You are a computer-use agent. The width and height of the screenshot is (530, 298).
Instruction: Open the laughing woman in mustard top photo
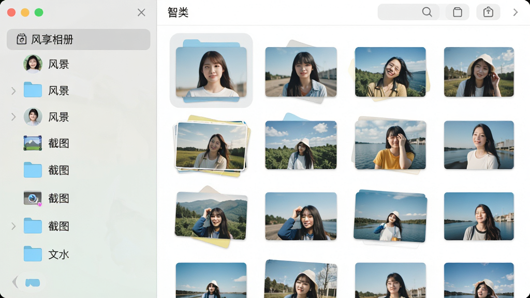[390, 72]
